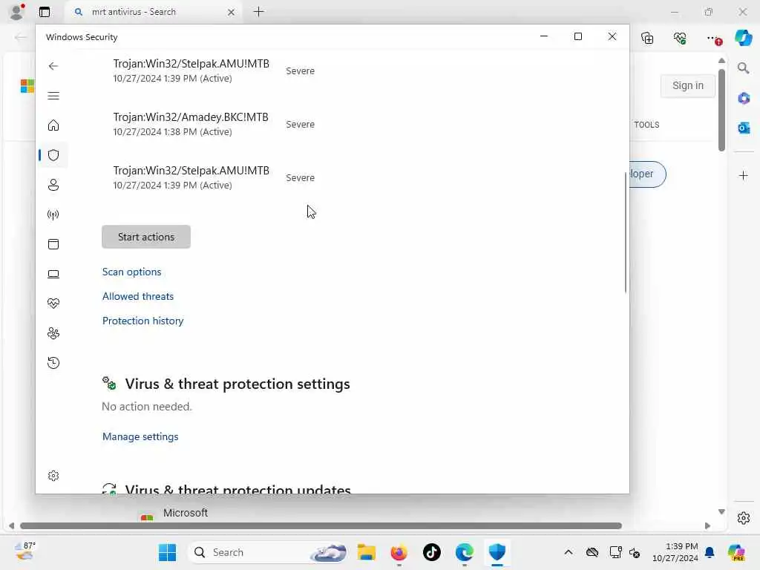760x570 pixels.
Task: Click the Manage settings link
Action: coord(140,436)
